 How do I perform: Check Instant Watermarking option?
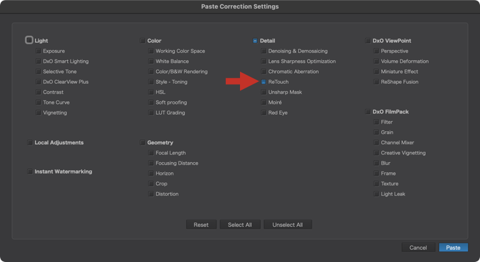[29, 172]
